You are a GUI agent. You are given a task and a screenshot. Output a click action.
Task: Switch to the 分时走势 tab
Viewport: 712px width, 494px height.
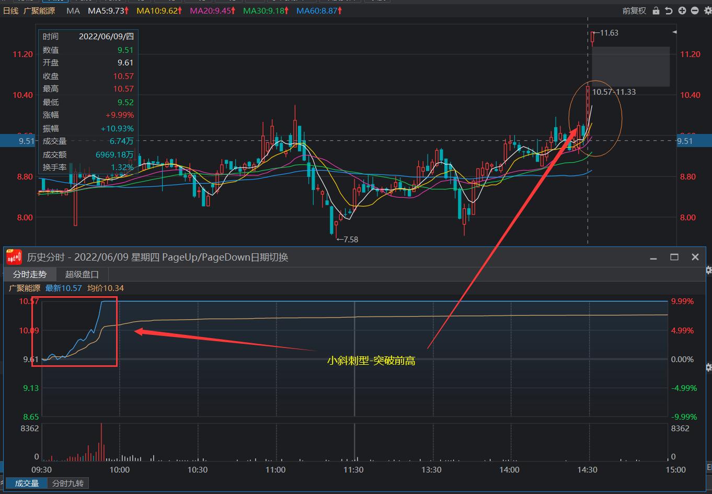30,274
